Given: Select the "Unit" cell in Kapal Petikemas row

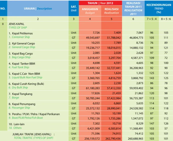Looking at the screenshot, I should (x=74, y=33).
